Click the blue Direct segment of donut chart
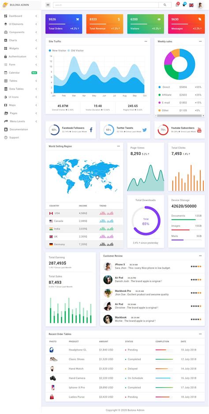Screen dimensions: 209x414 (190, 65)
